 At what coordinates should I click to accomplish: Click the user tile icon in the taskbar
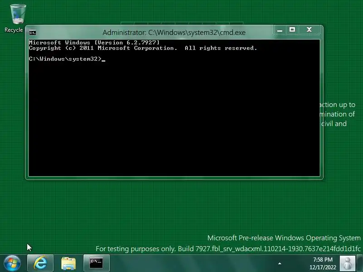click(347, 263)
